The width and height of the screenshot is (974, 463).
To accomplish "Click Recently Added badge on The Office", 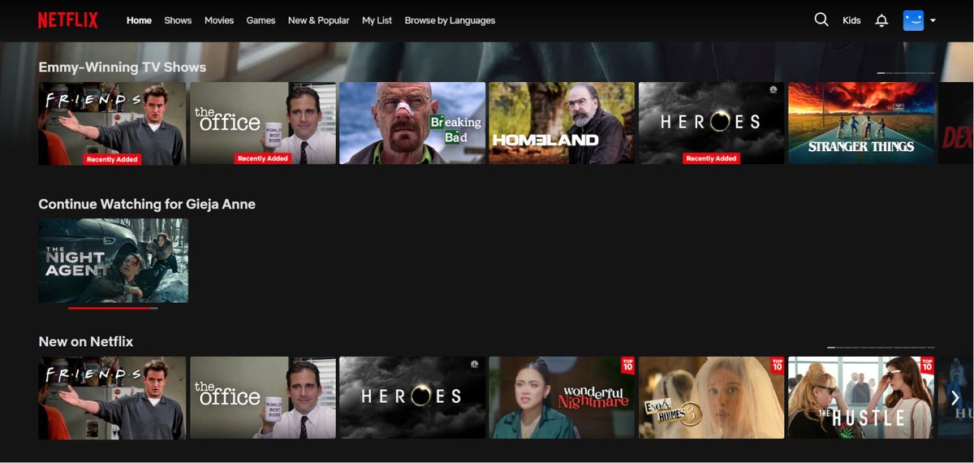I will tap(263, 158).
